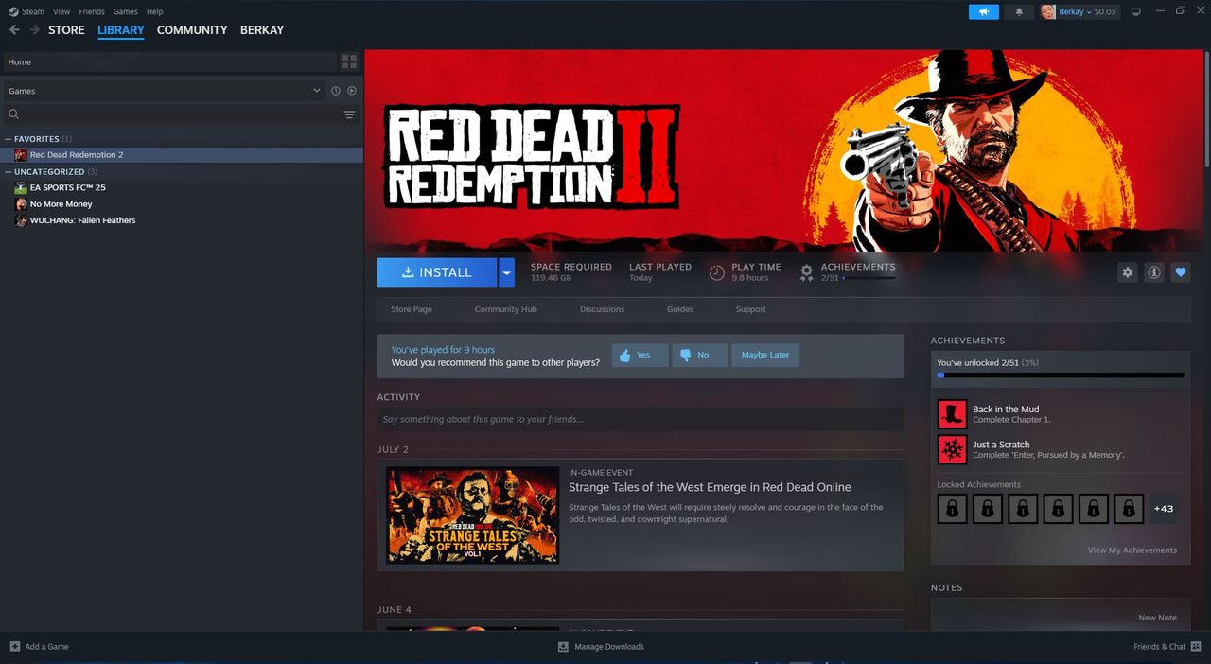Click the Add a Game plus icon
The image size is (1211, 664).
click(14, 647)
